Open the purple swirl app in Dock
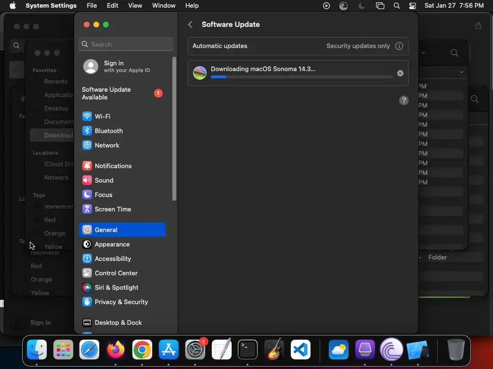Viewport: 493px width, 369px height. [391, 350]
